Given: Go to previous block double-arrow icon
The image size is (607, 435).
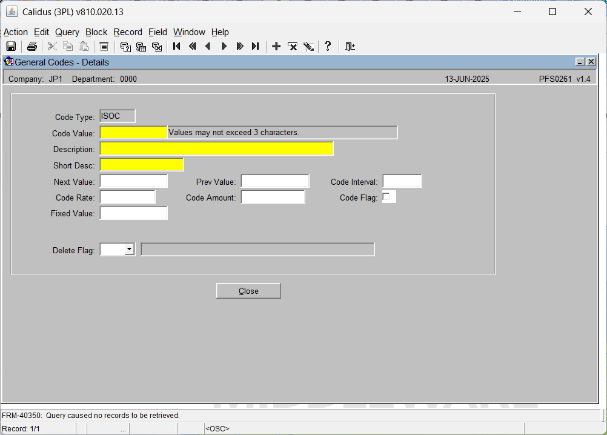Looking at the screenshot, I should 193,47.
